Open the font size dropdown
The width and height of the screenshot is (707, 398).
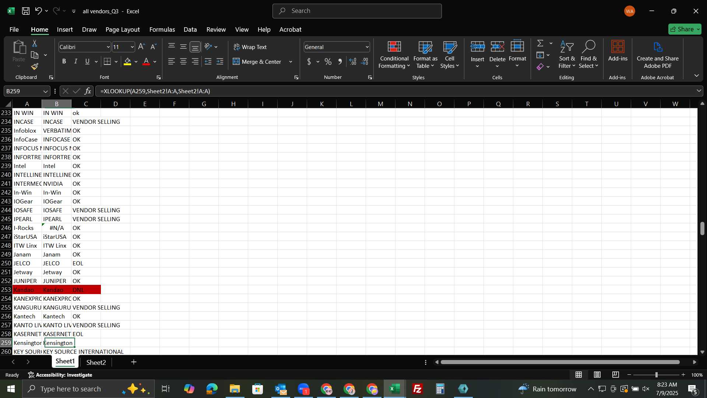132,47
